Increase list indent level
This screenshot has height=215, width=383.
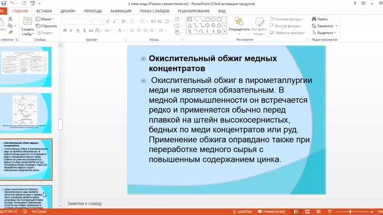click(x=160, y=21)
